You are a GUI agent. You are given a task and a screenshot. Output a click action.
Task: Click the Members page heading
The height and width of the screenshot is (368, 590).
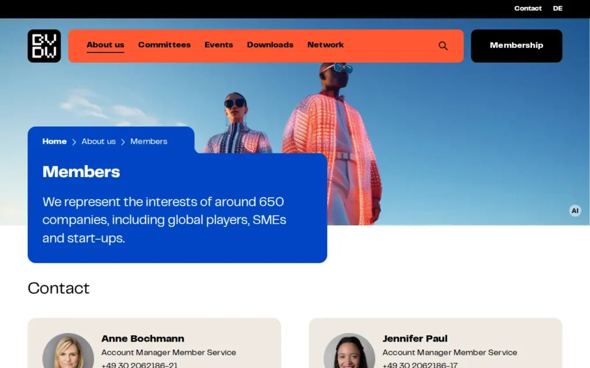[81, 172]
